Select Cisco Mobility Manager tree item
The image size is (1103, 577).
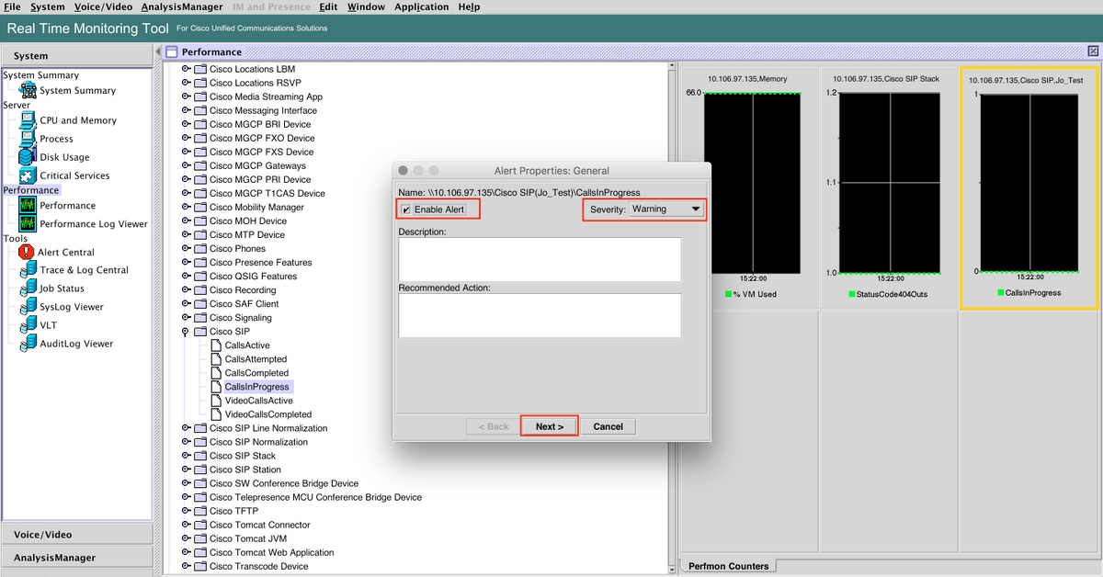click(256, 207)
